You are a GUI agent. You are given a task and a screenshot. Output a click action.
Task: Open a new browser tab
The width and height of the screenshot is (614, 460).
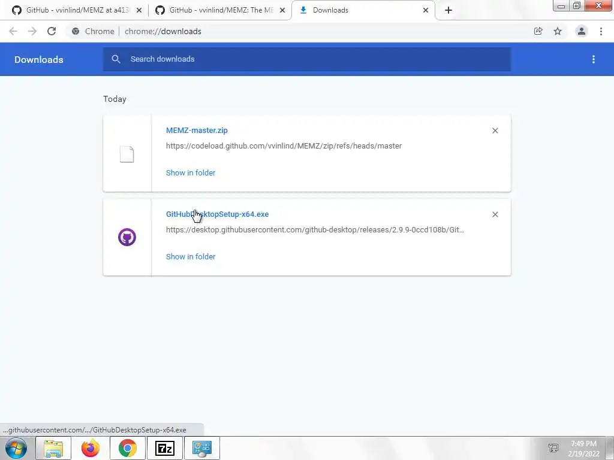coord(449,10)
